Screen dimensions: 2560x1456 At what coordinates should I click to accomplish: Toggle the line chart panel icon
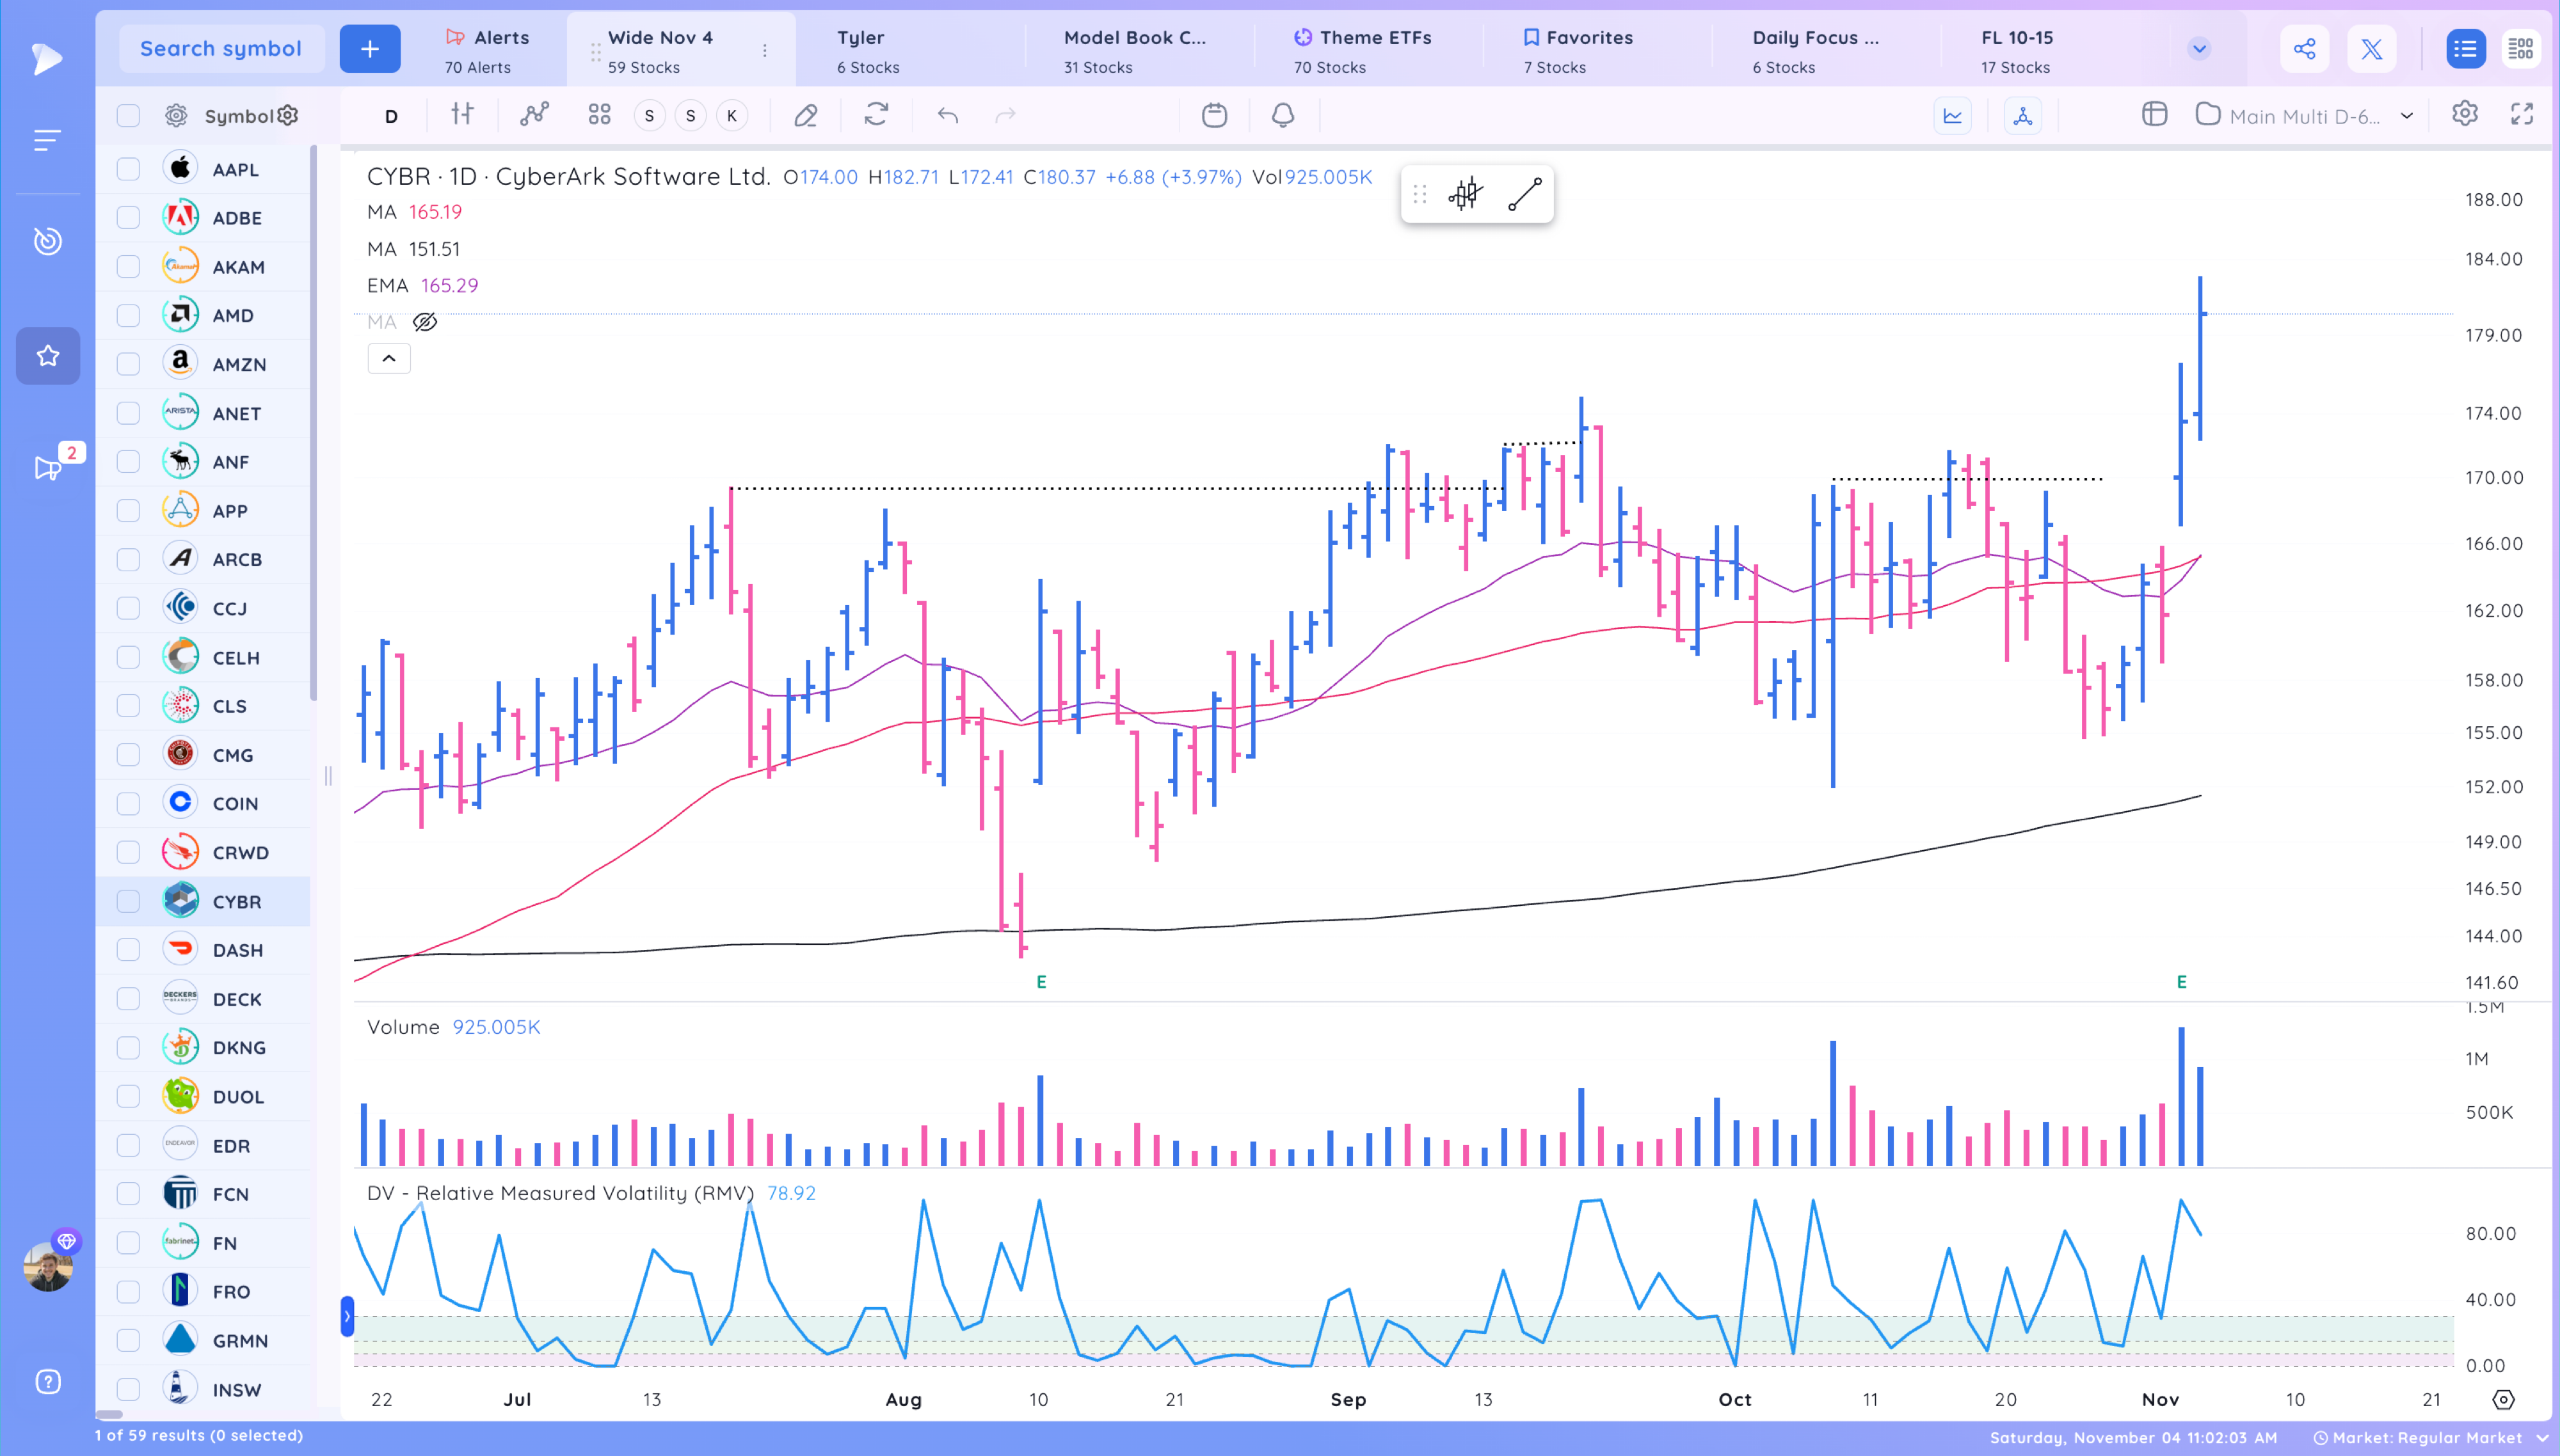tap(1953, 116)
